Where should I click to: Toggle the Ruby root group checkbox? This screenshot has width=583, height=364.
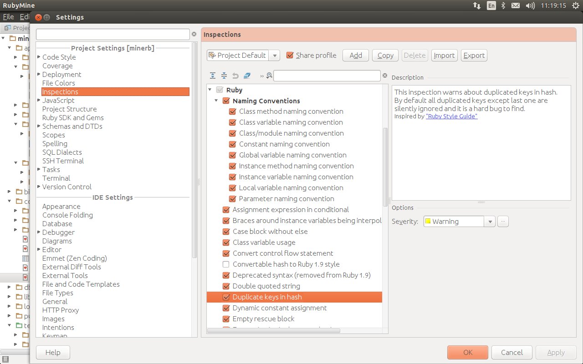click(x=220, y=90)
